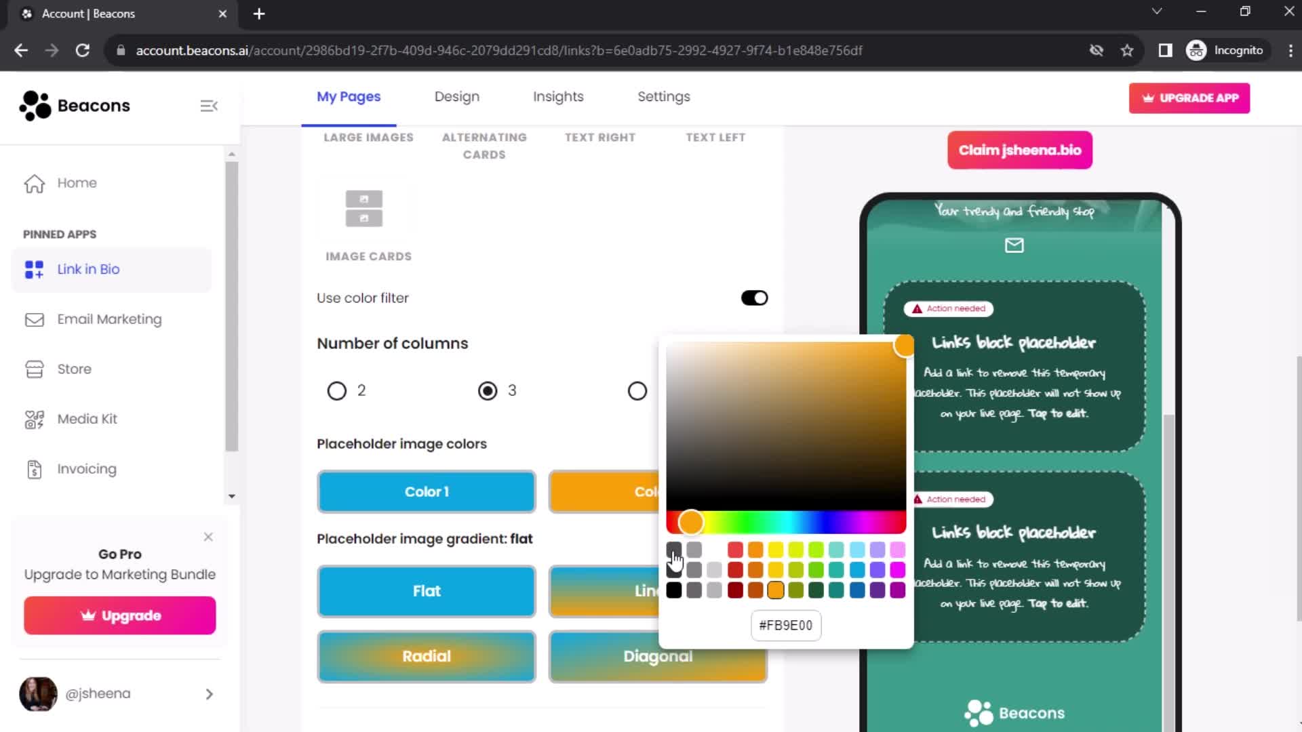This screenshot has height=732, width=1302.
Task: Click the hamburger menu icon
Action: [x=208, y=106]
